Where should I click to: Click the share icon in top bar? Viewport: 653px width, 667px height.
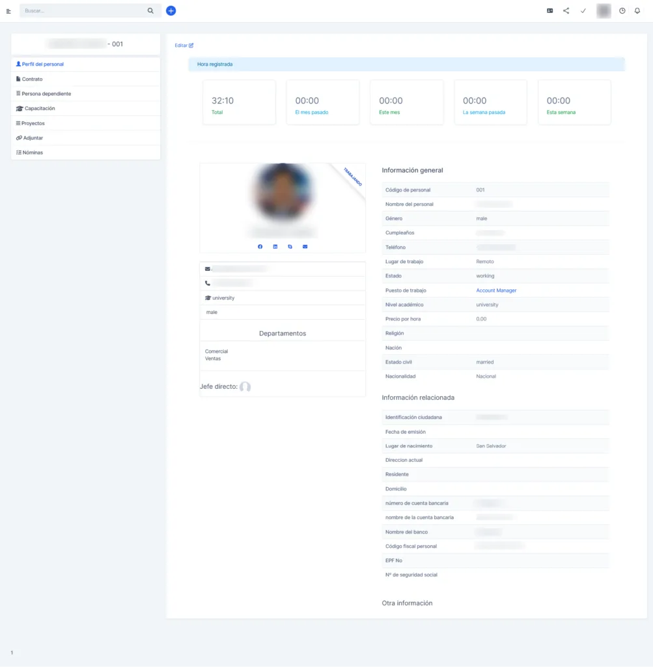click(x=566, y=11)
